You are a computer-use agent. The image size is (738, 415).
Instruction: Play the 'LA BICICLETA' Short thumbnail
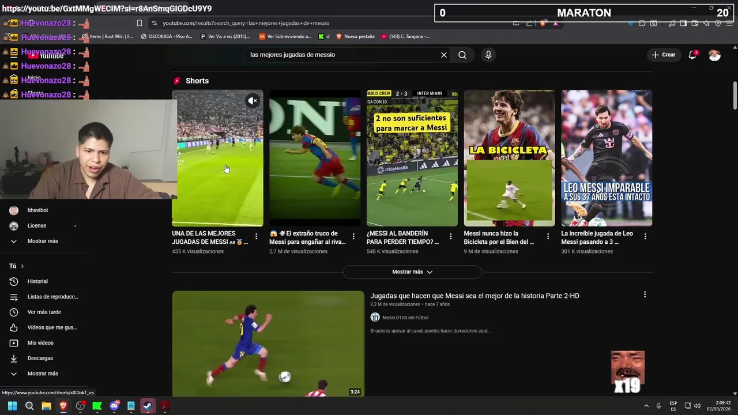pos(509,158)
